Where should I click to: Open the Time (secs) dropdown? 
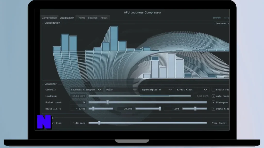click(220, 123)
